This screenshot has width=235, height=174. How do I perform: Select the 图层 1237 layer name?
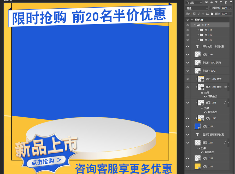tap(208, 143)
